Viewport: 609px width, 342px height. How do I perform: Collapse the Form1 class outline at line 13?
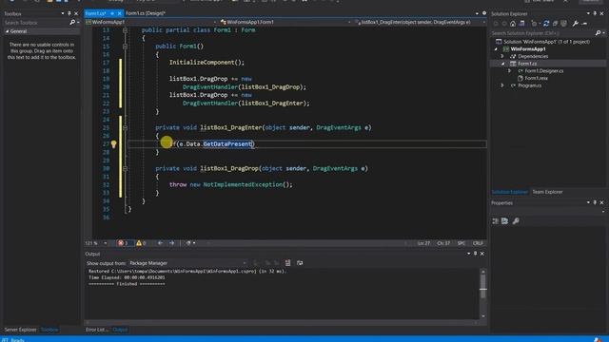pos(125,29)
